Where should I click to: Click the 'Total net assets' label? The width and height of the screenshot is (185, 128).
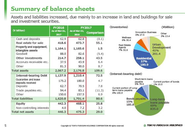point(22,112)
